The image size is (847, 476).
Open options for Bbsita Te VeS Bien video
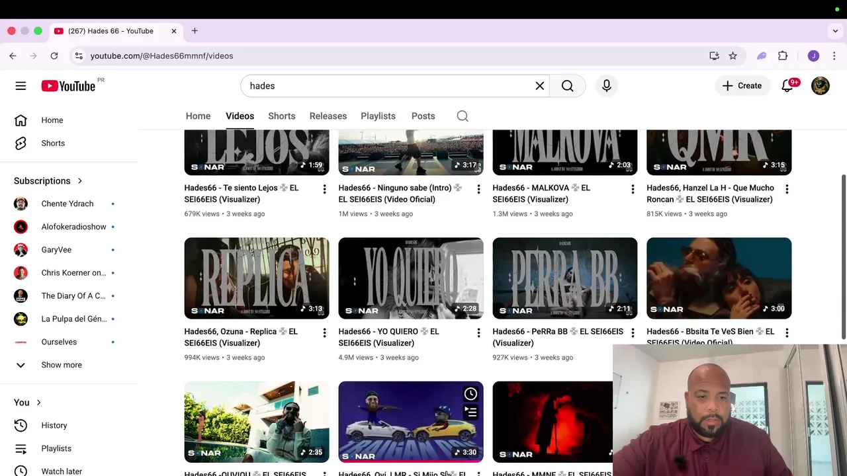787,333
